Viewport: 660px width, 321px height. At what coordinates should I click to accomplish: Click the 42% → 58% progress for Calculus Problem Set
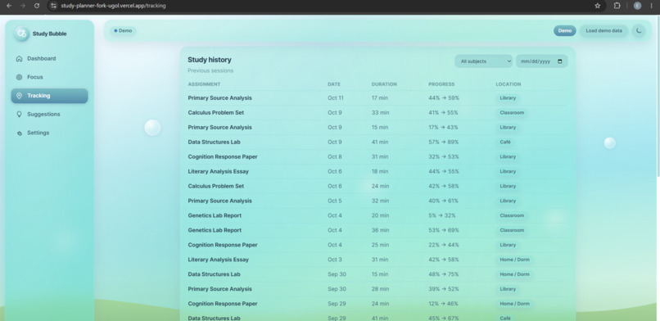coord(444,187)
